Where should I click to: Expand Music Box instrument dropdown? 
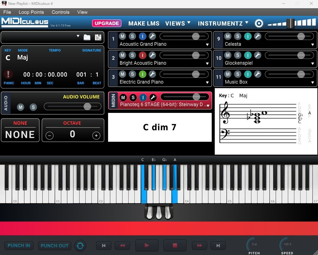tap(313, 82)
